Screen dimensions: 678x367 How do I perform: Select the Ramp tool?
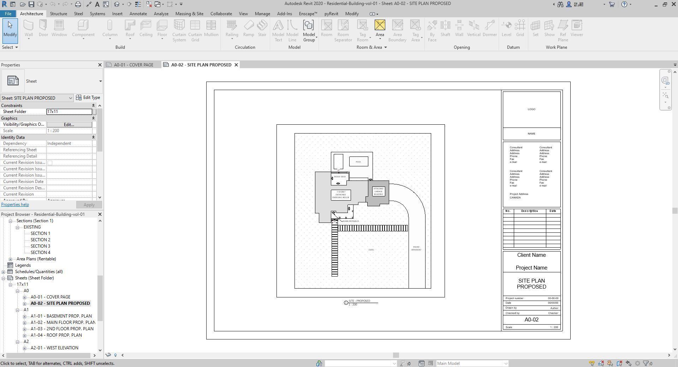(249, 28)
